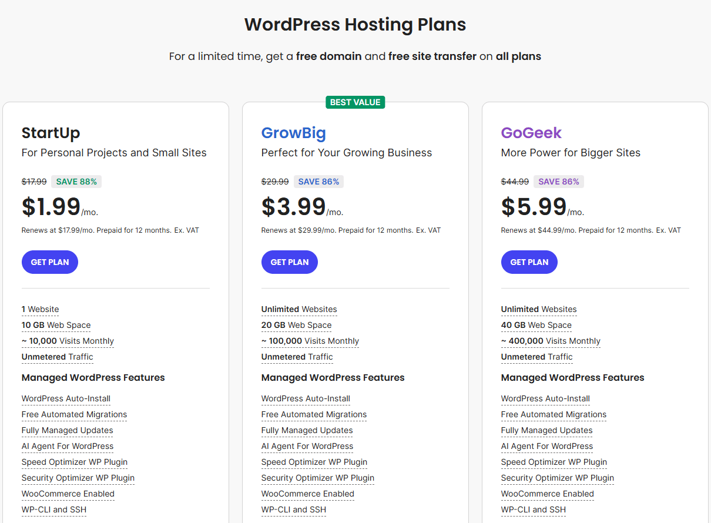The width and height of the screenshot is (711, 523).
Task: Click the GoGeek plan title
Action: (x=531, y=133)
